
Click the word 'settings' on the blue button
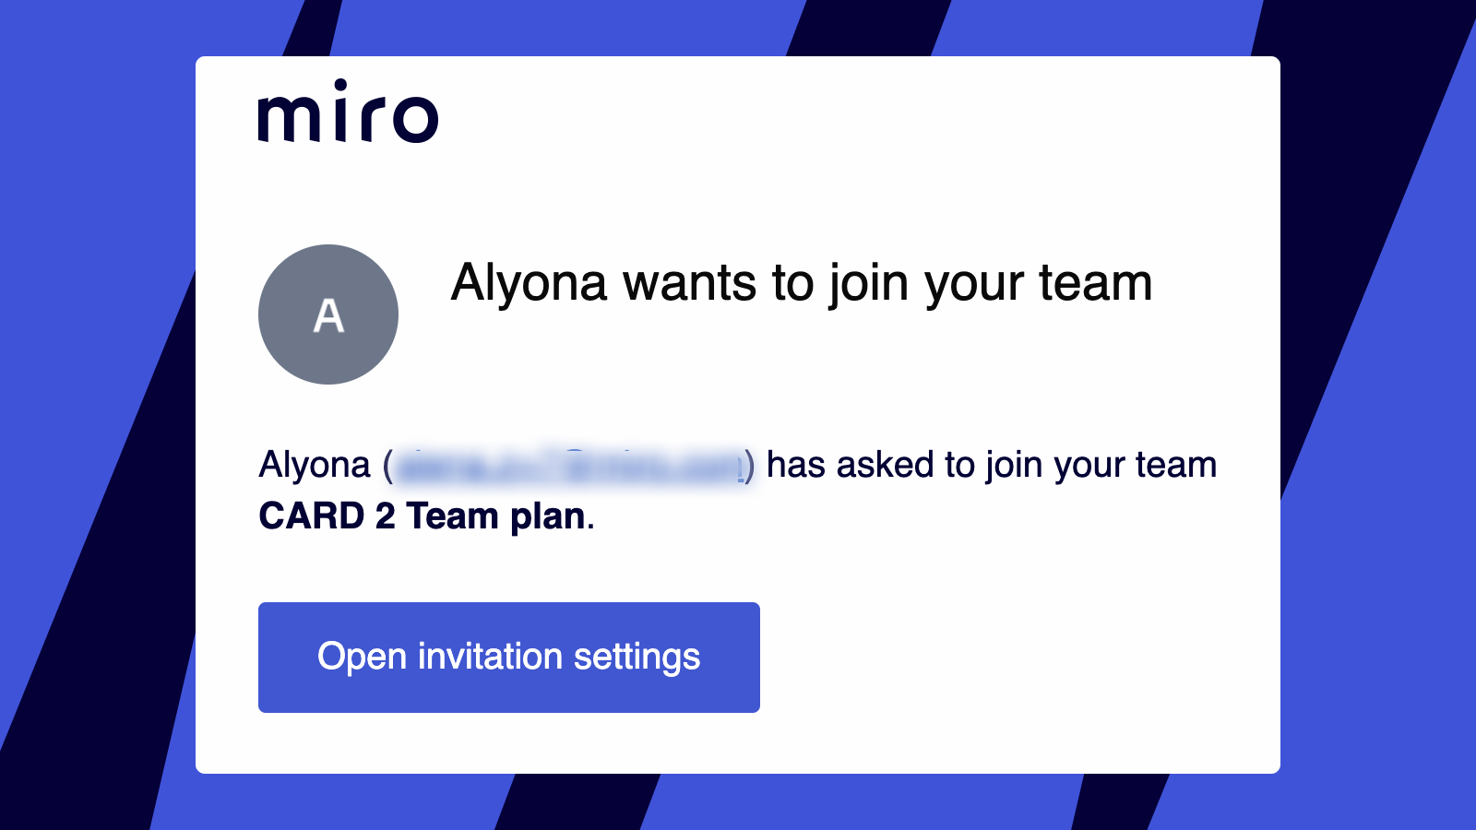pos(637,657)
